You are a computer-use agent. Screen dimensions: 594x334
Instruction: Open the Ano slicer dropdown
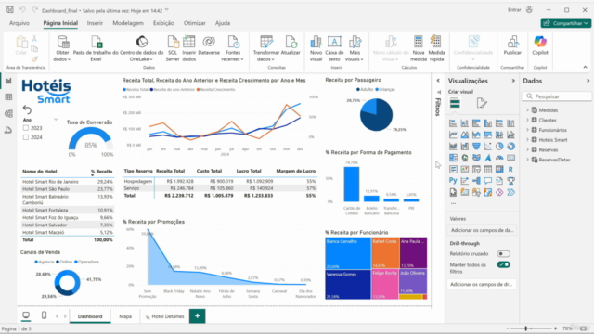tap(56, 120)
